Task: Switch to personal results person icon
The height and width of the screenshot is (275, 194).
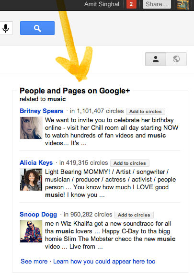Action: click(x=156, y=59)
